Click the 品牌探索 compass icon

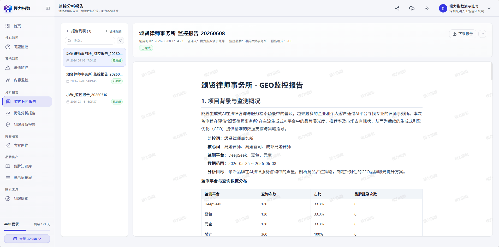click(x=8, y=199)
